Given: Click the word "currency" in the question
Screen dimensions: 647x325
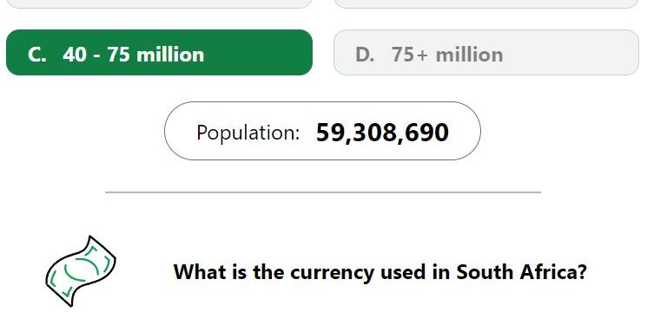Looking at the screenshot, I should pos(332,274).
